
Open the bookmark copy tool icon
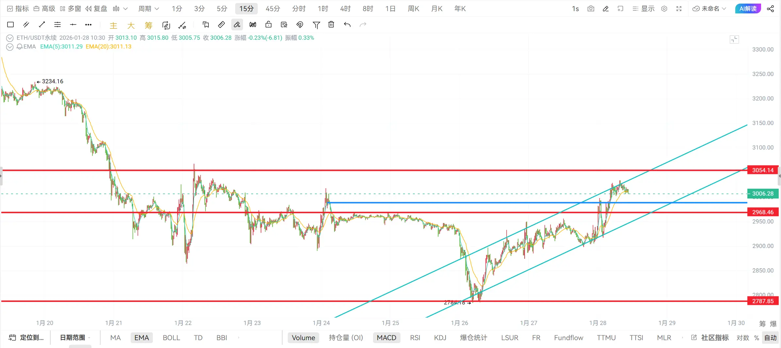pos(206,25)
